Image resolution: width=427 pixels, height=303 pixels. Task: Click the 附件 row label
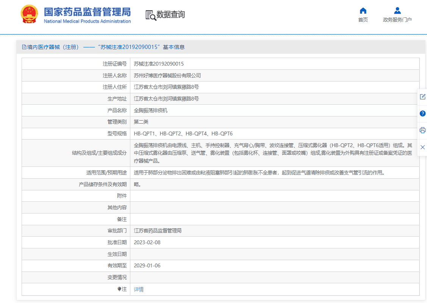122,196
